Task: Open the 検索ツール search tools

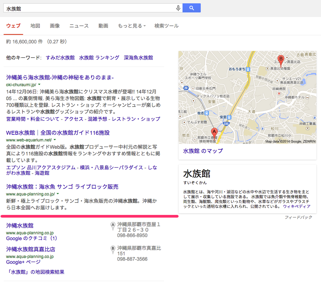Action: click(166, 26)
